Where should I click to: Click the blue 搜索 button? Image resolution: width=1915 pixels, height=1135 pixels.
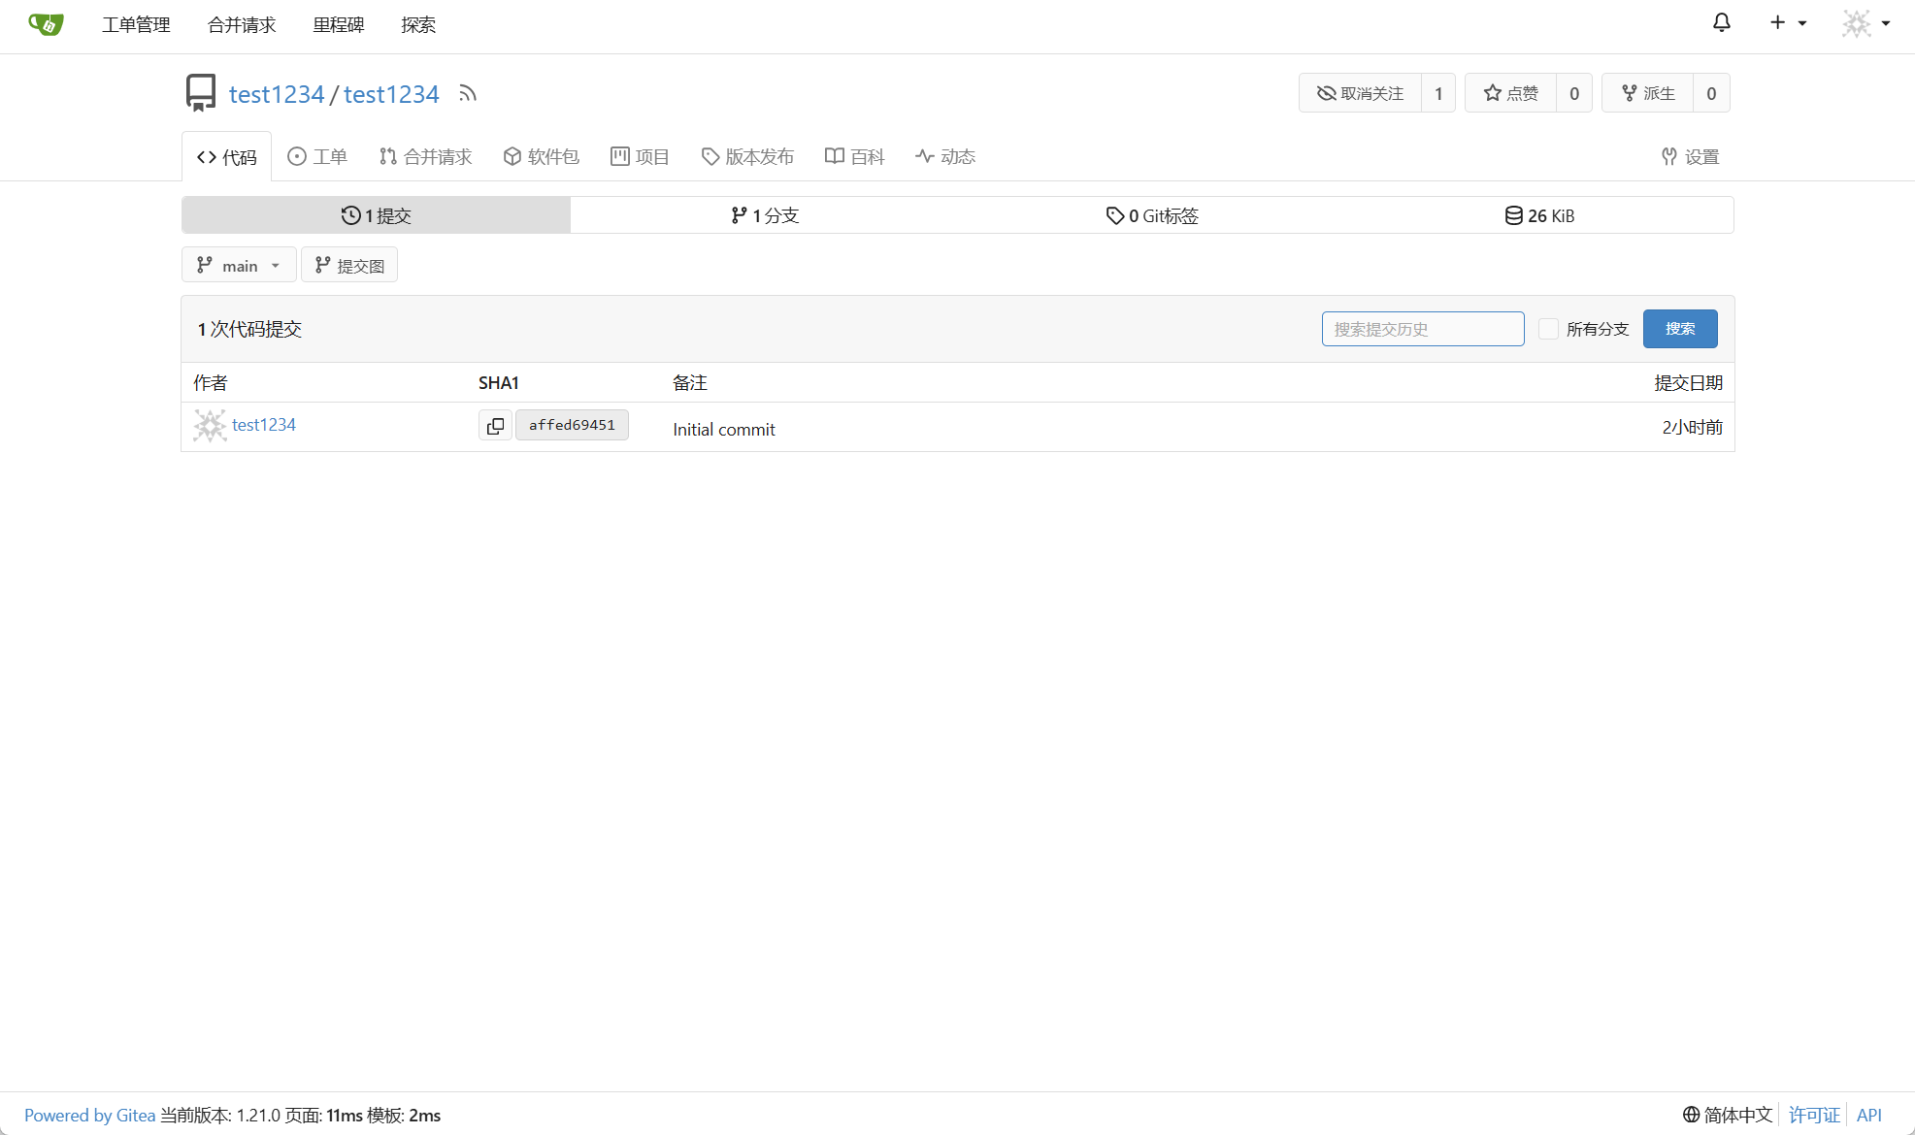click(1679, 329)
